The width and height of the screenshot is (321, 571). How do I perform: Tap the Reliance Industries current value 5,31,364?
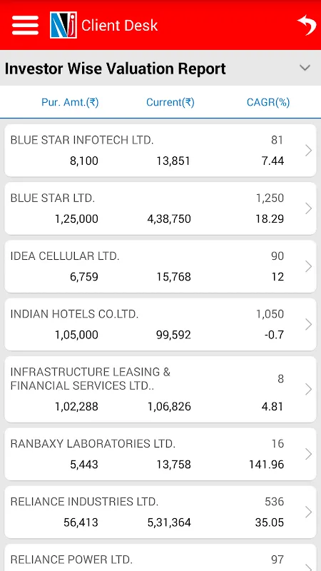coord(169,522)
